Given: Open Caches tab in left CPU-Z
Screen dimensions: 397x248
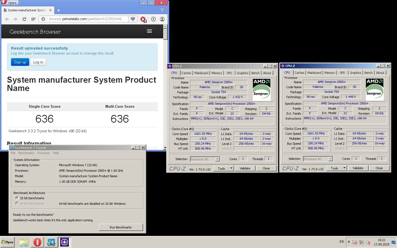Looking at the screenshot, I should [186, 73].
